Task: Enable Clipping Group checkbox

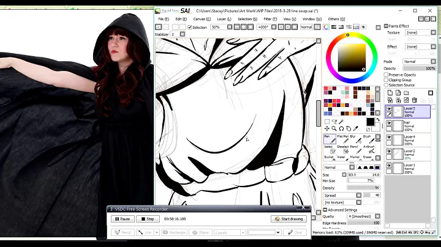Action: click(x=386, y=79)
